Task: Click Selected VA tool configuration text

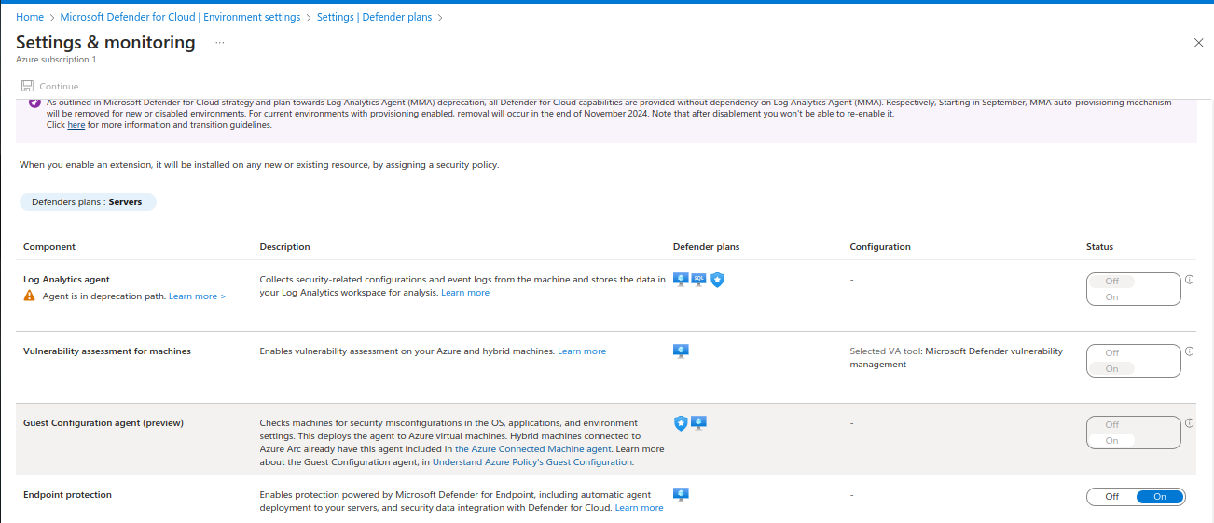Action: 956,358
